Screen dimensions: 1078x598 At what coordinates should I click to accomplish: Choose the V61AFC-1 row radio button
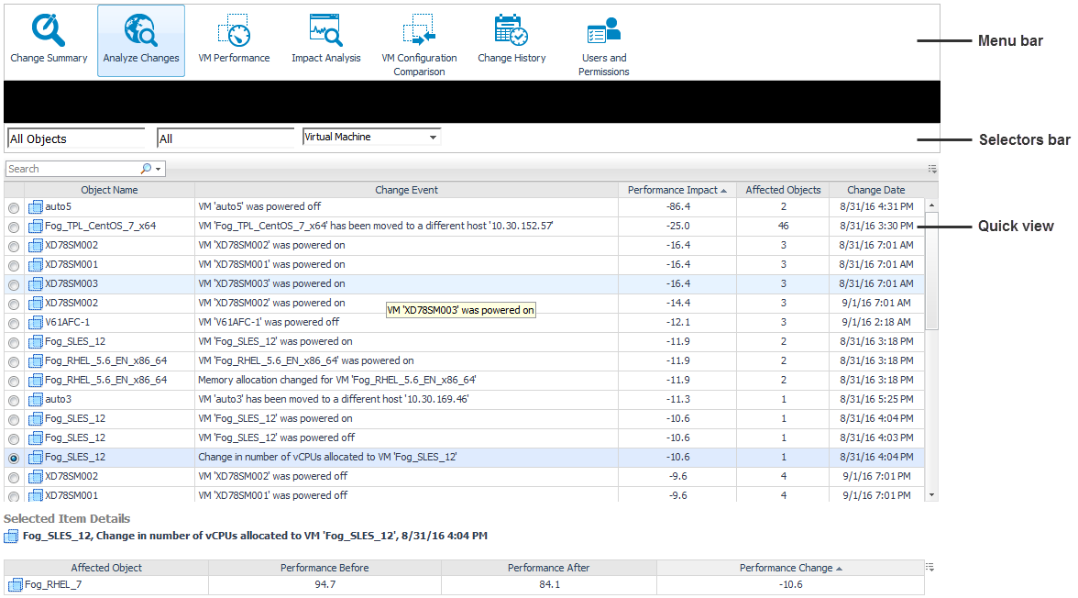(x=13, y=324)
